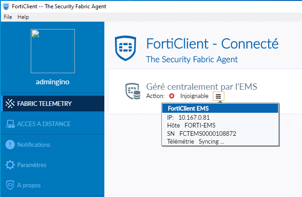This screenshot has height=197, width=302.
Task: Click the Paramètres gear icon
Action: (x=10, y=165)
